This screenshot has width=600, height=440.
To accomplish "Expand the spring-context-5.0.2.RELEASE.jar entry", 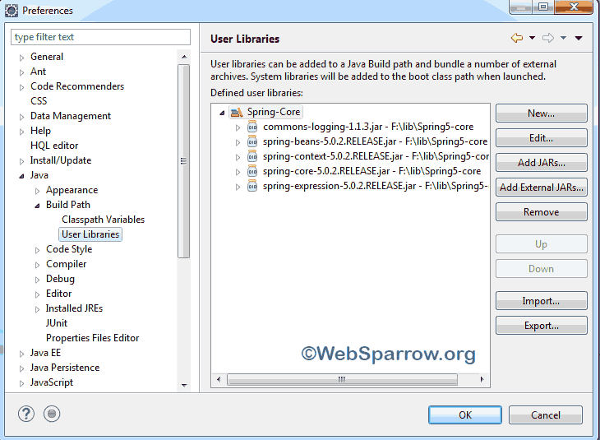I will [x=238, y=157].
